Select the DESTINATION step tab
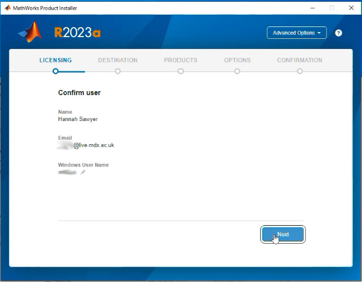 tap(118, 60)
